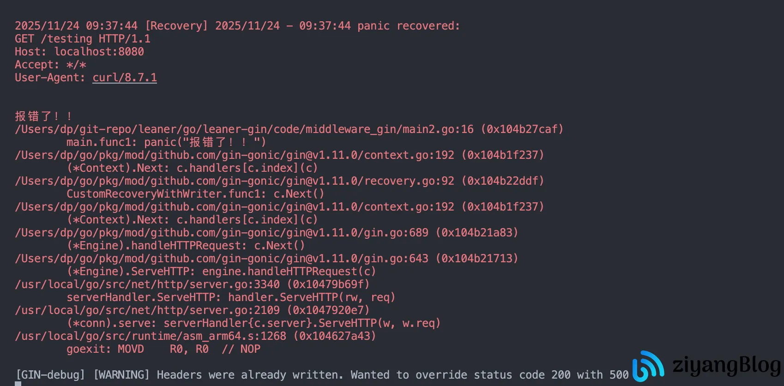Screen dimensions: 784x386
Task: Click the Host: localhost:8080 header line
Action: tap(79, 52)
